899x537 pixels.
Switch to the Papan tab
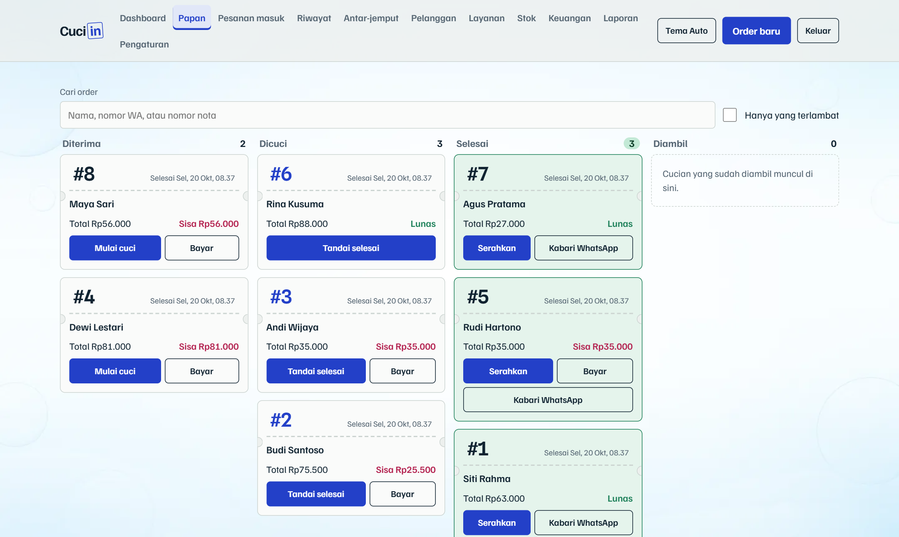pos(192,18)
